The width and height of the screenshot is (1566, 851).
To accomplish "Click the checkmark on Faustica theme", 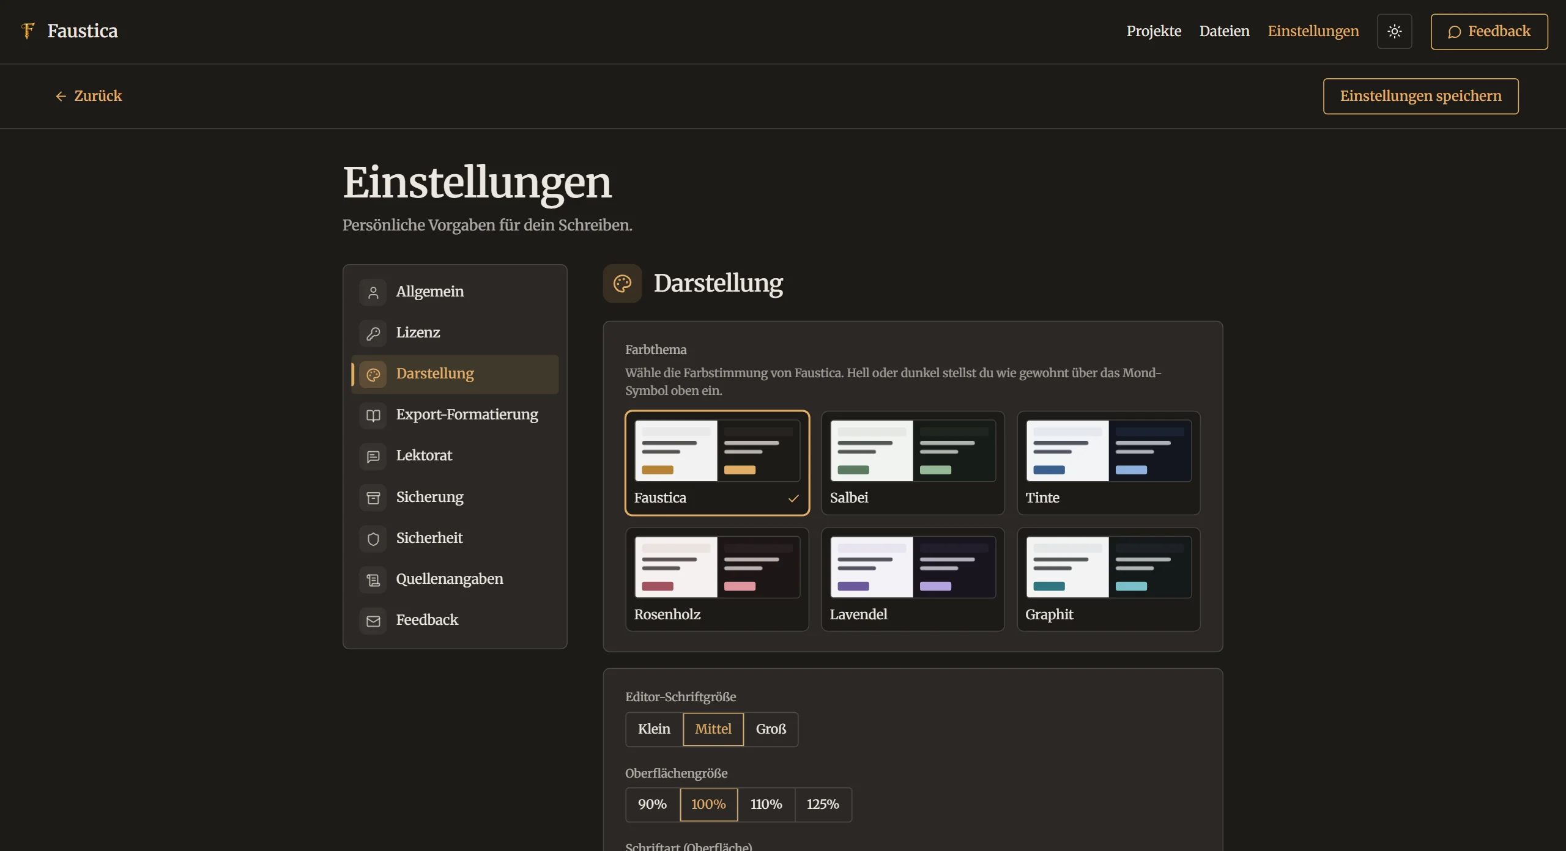I will pos(793,498).
